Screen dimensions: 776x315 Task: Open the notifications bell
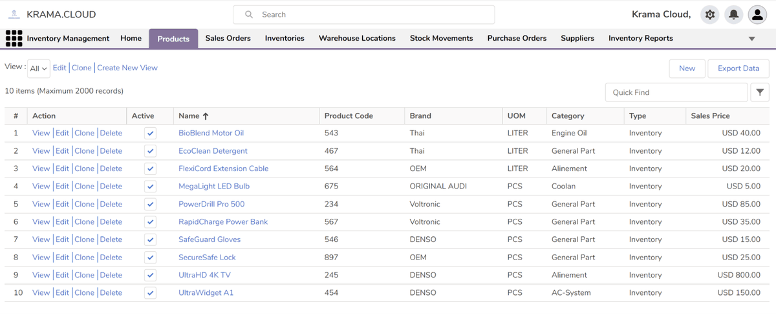tap(733, 14)
